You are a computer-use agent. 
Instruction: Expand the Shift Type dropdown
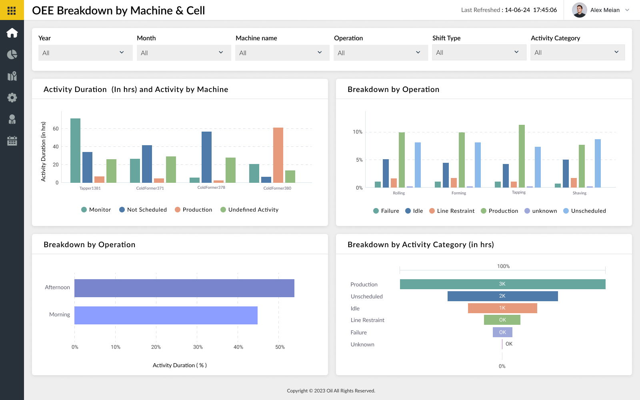click(479, 52)
